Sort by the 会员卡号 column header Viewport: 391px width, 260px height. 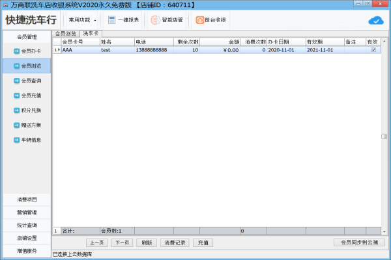(x=81, y=42)
